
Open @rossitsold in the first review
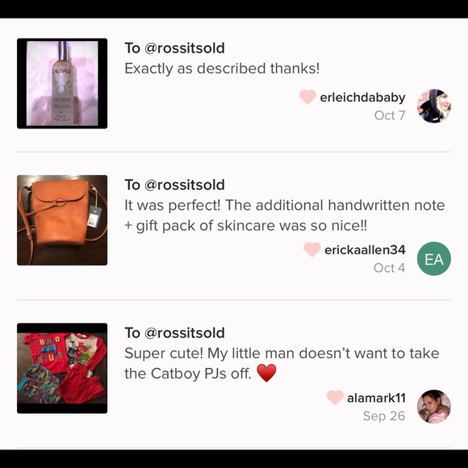(185, 48)
